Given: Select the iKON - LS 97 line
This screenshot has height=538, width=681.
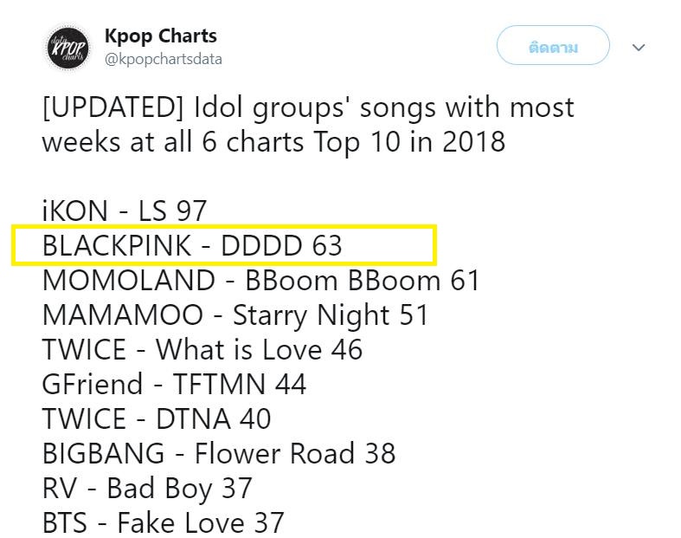Looking at the screenshot, I should point(125,211).
